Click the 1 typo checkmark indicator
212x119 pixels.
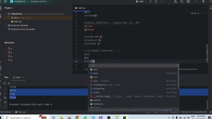point(199,13)
